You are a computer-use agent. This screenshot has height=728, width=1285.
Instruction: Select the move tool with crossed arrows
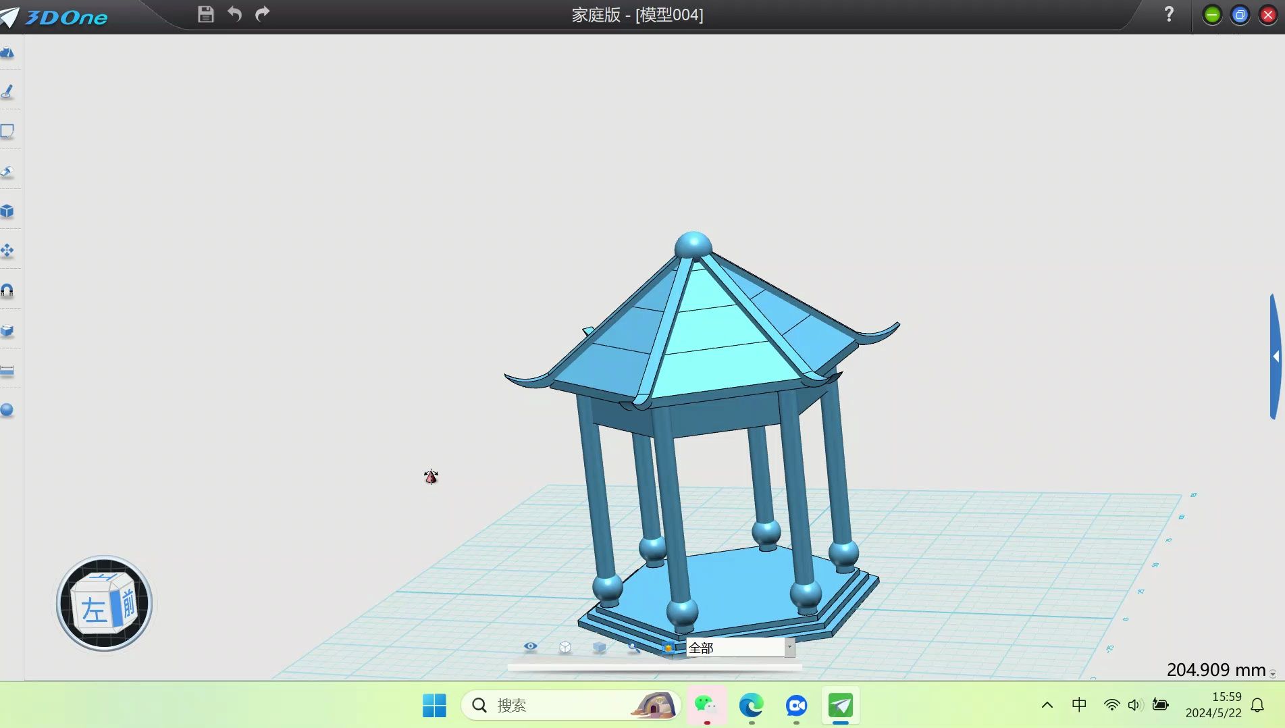point(8,250)
